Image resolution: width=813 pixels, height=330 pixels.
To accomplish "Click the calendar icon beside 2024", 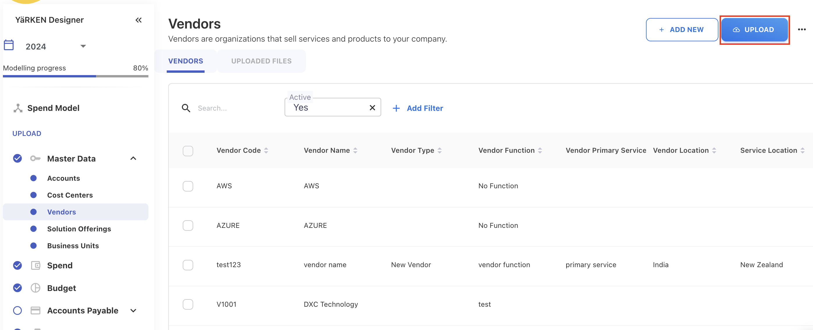I will (9, 45).
